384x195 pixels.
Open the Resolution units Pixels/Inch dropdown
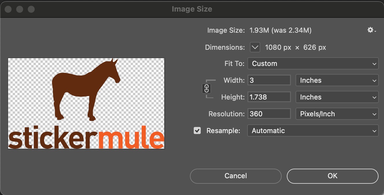click(337, 114)
